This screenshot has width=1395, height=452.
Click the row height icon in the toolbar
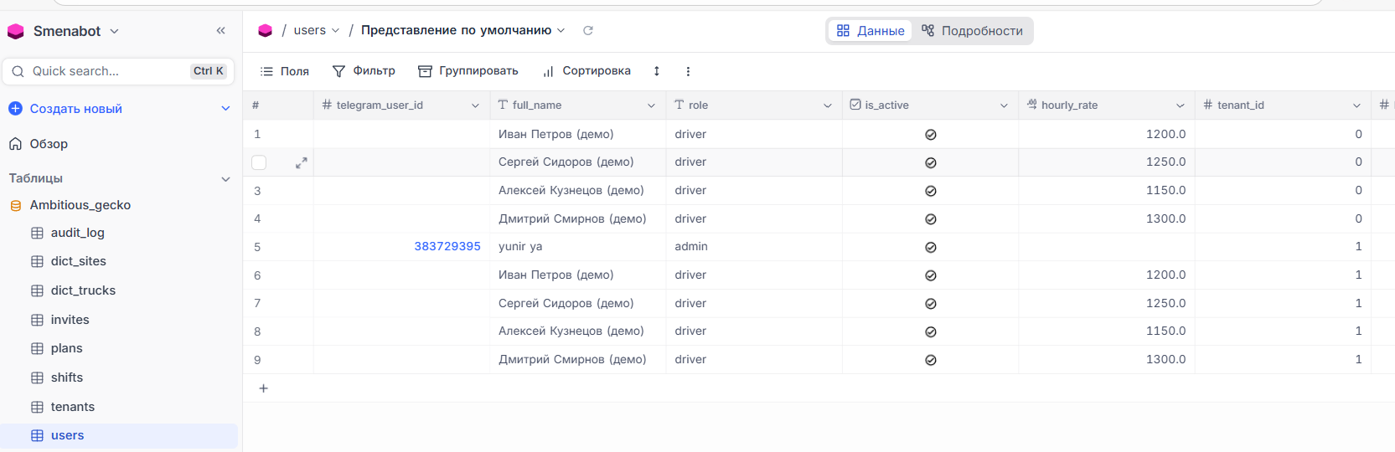click(657, 71)
